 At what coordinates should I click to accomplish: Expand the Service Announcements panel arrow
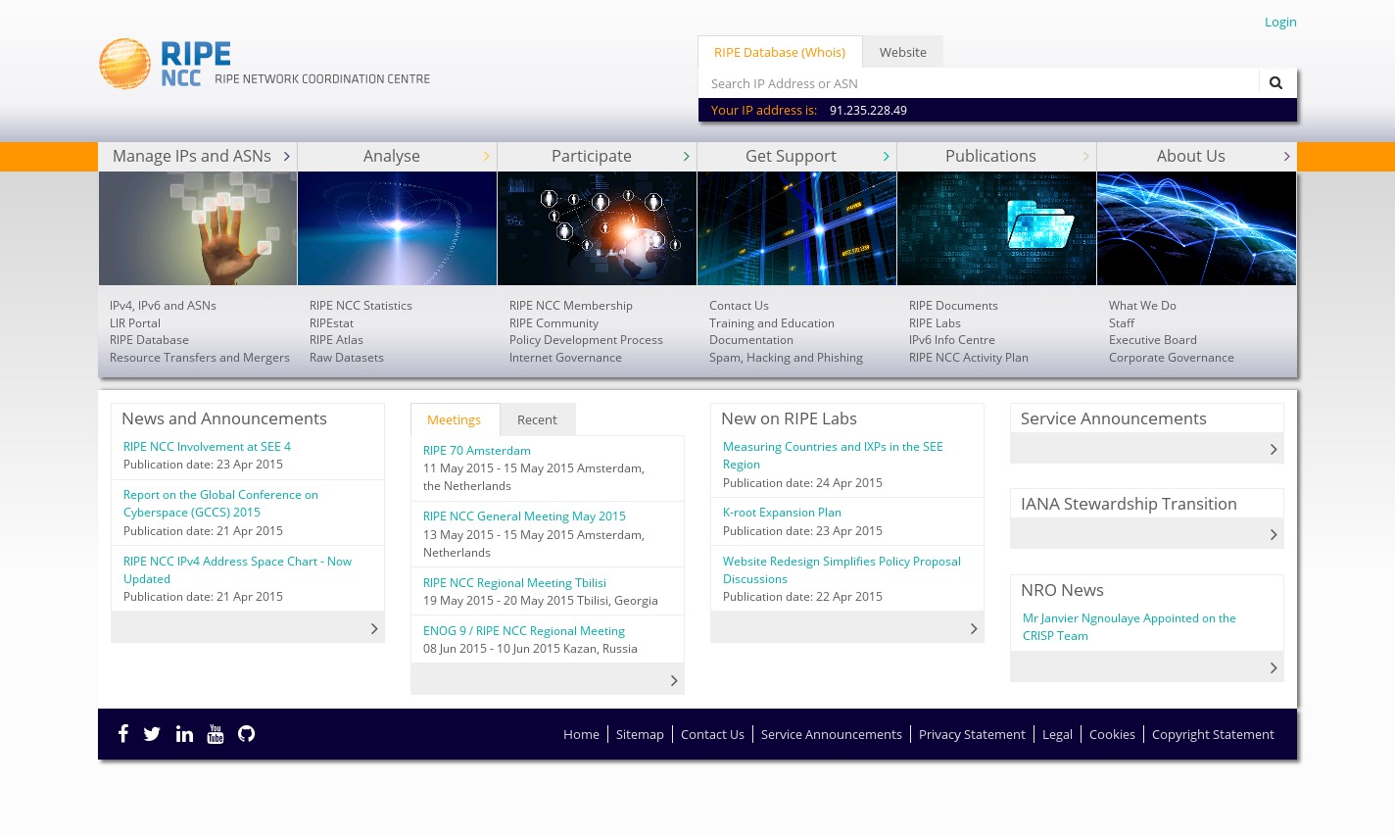[1273, 449]
